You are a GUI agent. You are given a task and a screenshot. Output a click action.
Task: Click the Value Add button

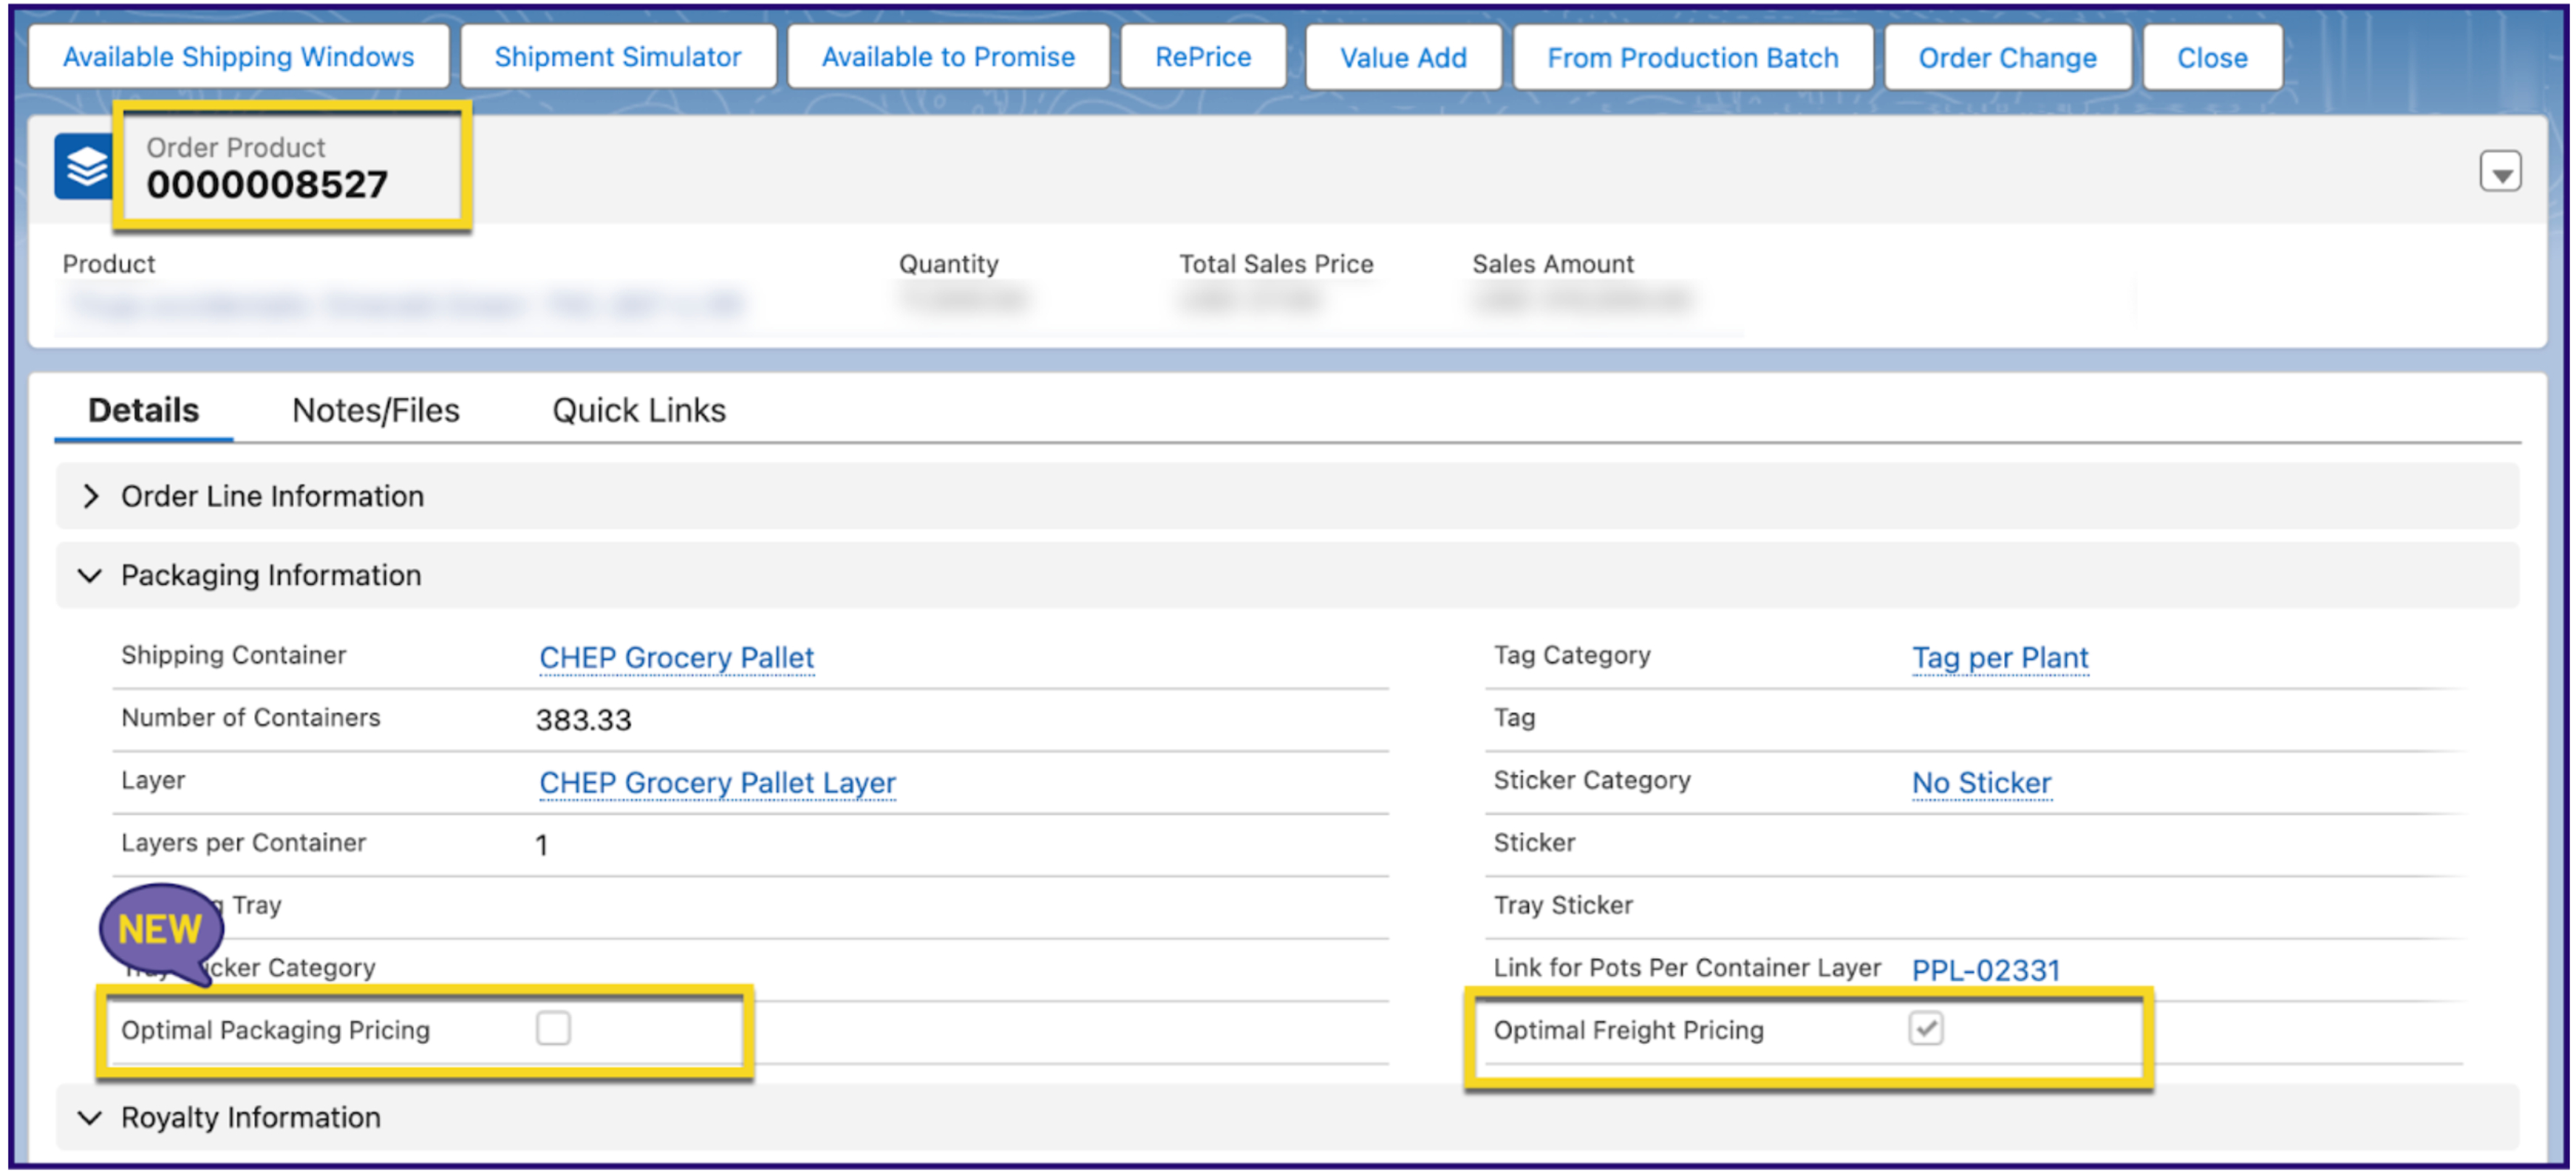point(1402,57)
